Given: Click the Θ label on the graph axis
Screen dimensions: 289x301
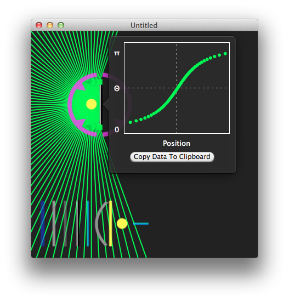Looking at the screenshot, I should pos(117,88).
